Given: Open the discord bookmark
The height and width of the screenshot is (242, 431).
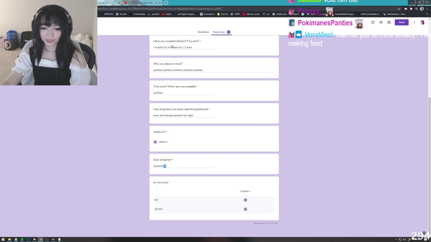Looking at the screenshot, I should pos(223,14).
